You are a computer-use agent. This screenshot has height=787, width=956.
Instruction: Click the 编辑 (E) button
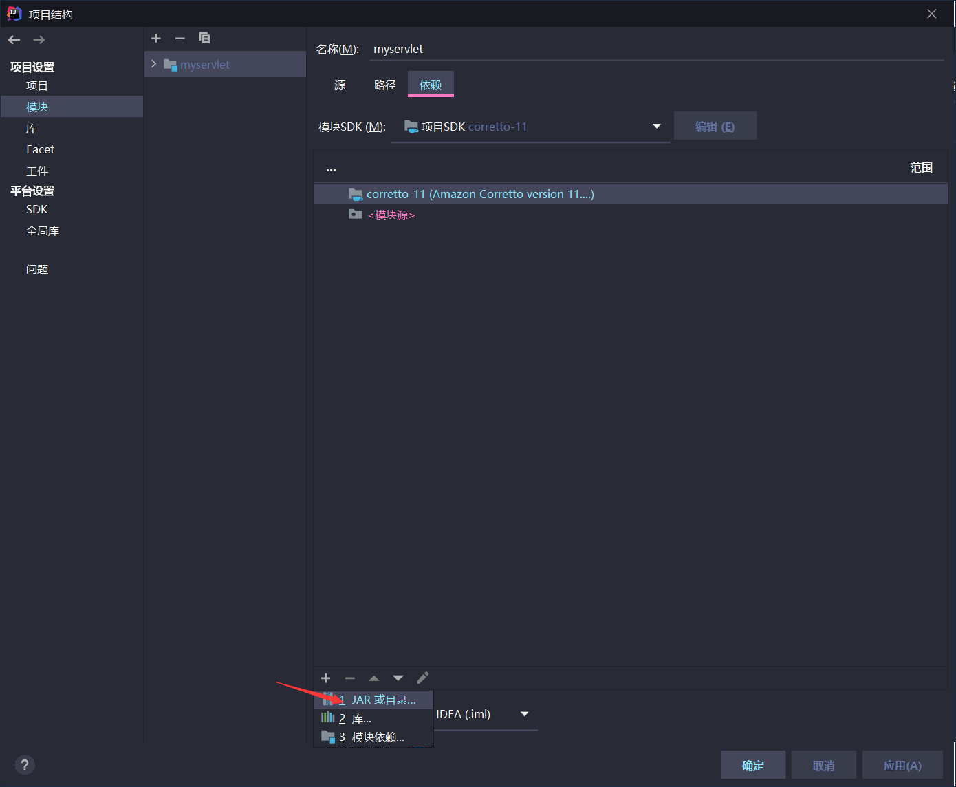[715, 127]
